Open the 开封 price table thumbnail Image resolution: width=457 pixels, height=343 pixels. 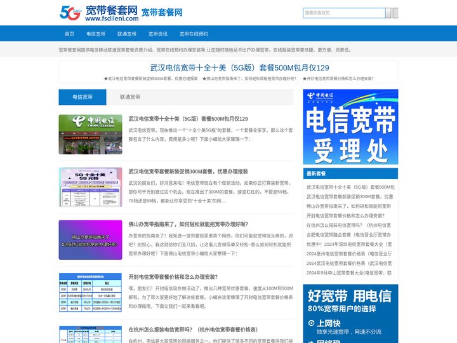pos(90,293)
